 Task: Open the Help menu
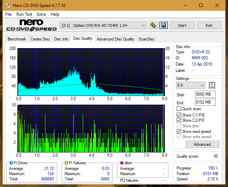coord(55,14)
